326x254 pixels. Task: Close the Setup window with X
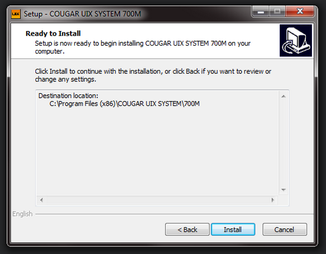299,11
